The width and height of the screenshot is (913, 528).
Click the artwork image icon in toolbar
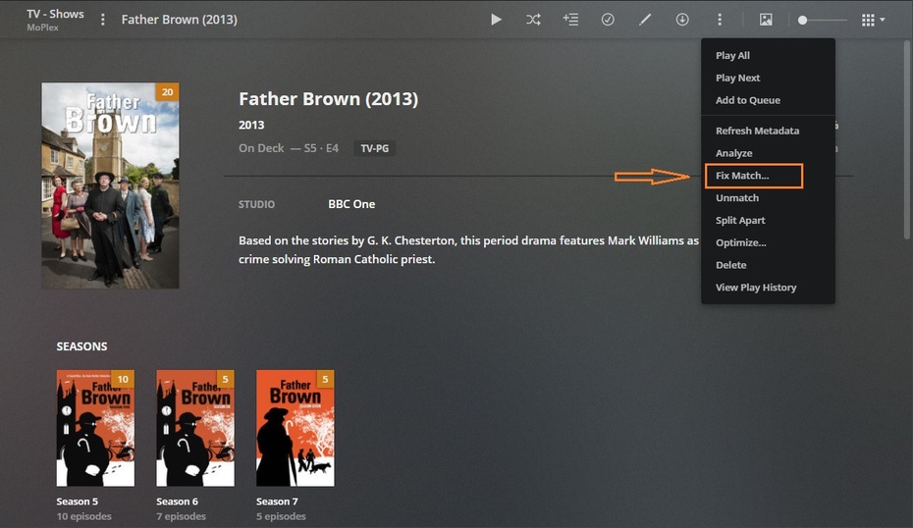pyautogui.click(x=766, y=20)
